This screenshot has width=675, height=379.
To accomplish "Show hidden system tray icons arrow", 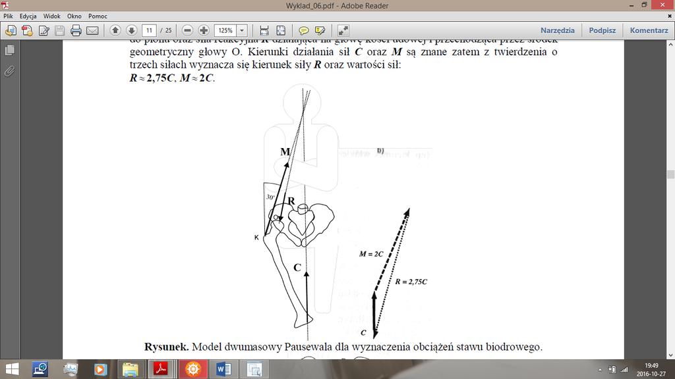I will (x=600, y=370).
